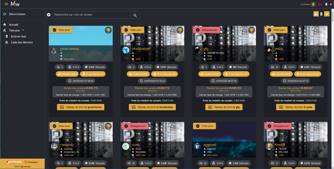Click jesta profile avatar
This screenshot has height=169, width=334.
coord(269,50)
